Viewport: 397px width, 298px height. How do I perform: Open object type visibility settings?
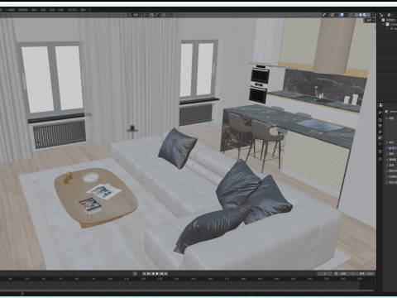click(x=326, y=15)
